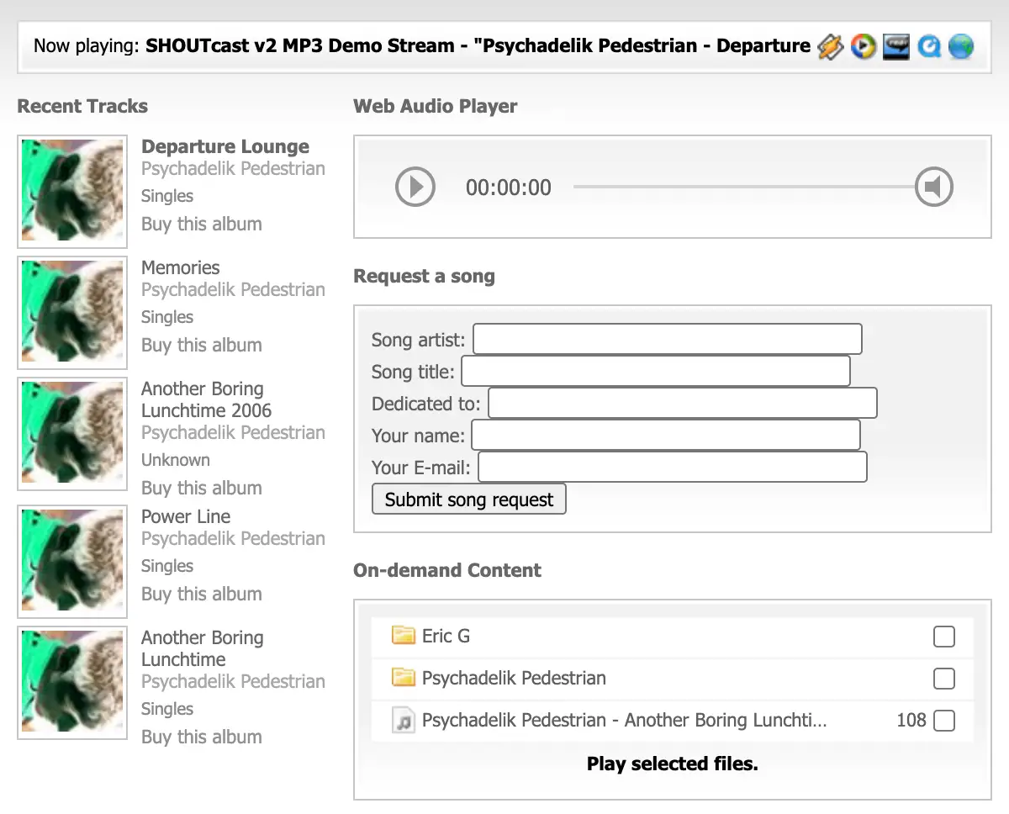Click the 00:00:00 playback time display
The image size is (1009, 814).
(509, 188)
